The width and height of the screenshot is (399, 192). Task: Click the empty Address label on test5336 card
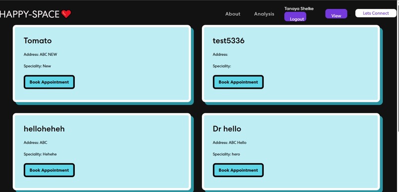click(x=220, y=54)
